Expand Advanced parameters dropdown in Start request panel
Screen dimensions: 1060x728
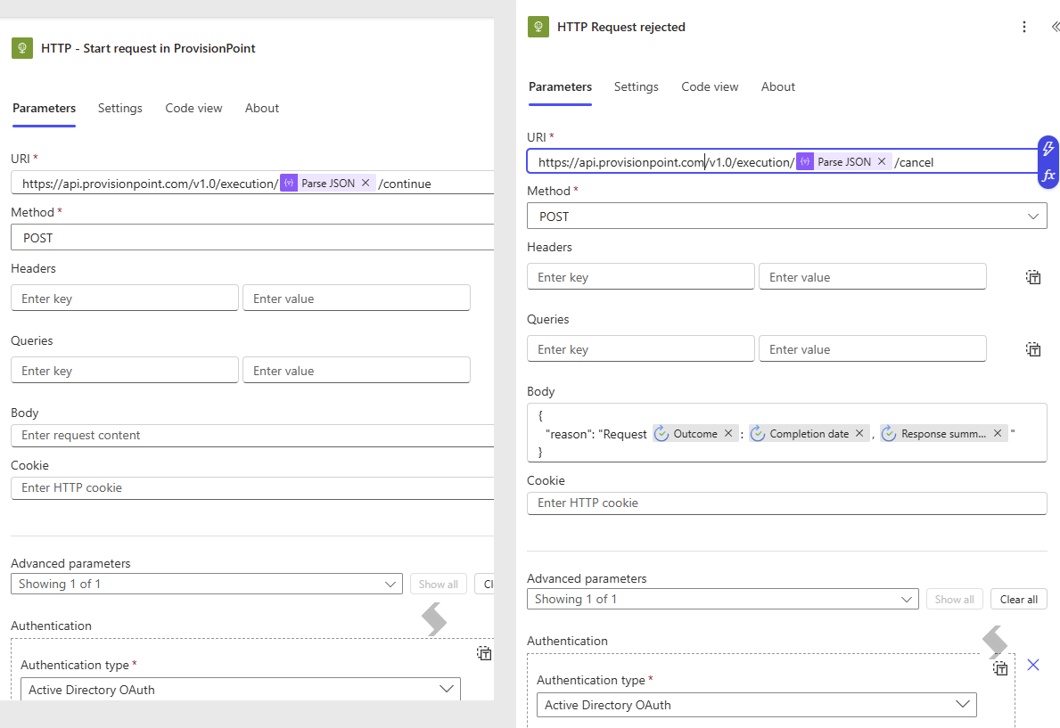pyautogui.click(x=207, y=584)
